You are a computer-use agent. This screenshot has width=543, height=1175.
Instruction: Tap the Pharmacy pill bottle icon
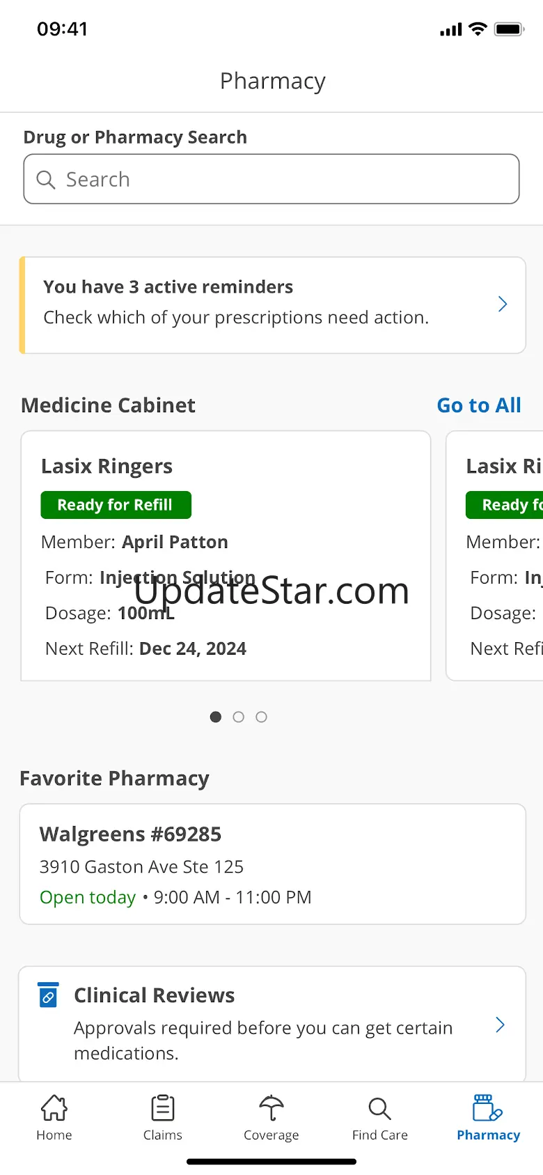coord(487,1107)
